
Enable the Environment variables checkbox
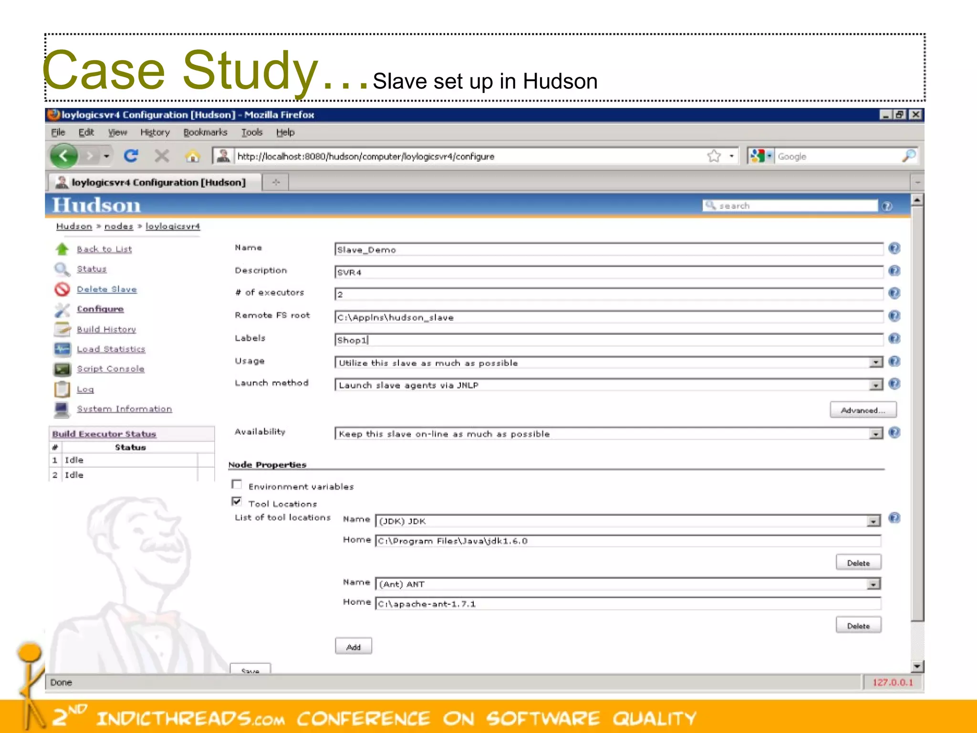click(237, 484)
